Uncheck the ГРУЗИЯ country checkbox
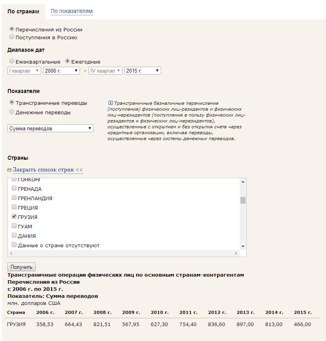This screenshot has height=341, width=326. coord(14,216)
